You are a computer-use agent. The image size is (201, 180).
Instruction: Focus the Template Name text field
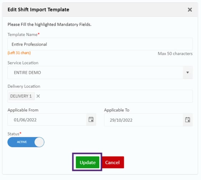100,44
